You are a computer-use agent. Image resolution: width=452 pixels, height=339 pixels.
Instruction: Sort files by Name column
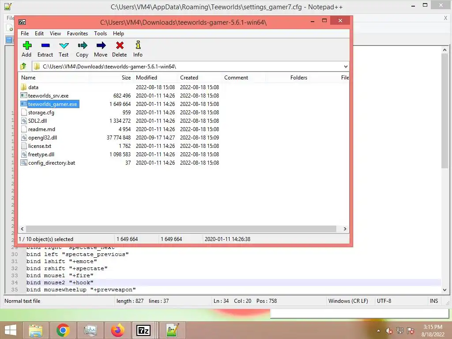54,78
